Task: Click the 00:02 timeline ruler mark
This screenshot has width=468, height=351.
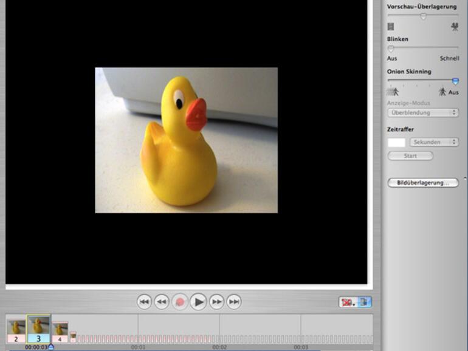Action: pyautogui.click(x=219, y=347)
